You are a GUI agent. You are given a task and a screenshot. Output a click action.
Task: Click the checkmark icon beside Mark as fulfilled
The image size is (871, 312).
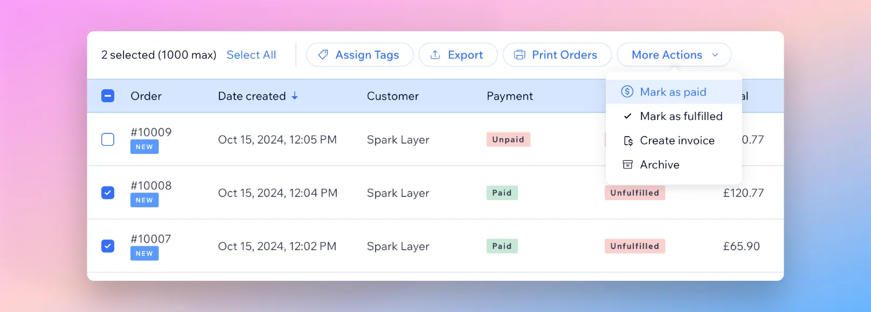point(628,116)
